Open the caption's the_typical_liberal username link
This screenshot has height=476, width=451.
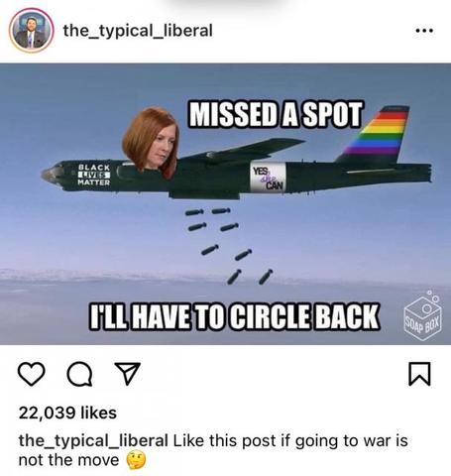(93, 441)
